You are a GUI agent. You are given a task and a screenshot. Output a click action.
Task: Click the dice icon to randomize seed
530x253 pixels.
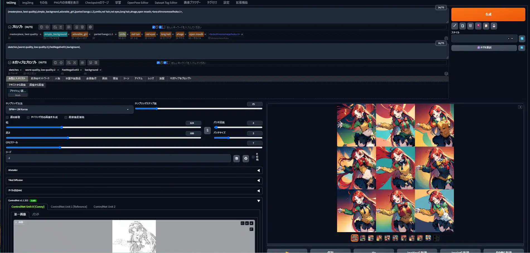pyautogui.click(x=236, y=158)
